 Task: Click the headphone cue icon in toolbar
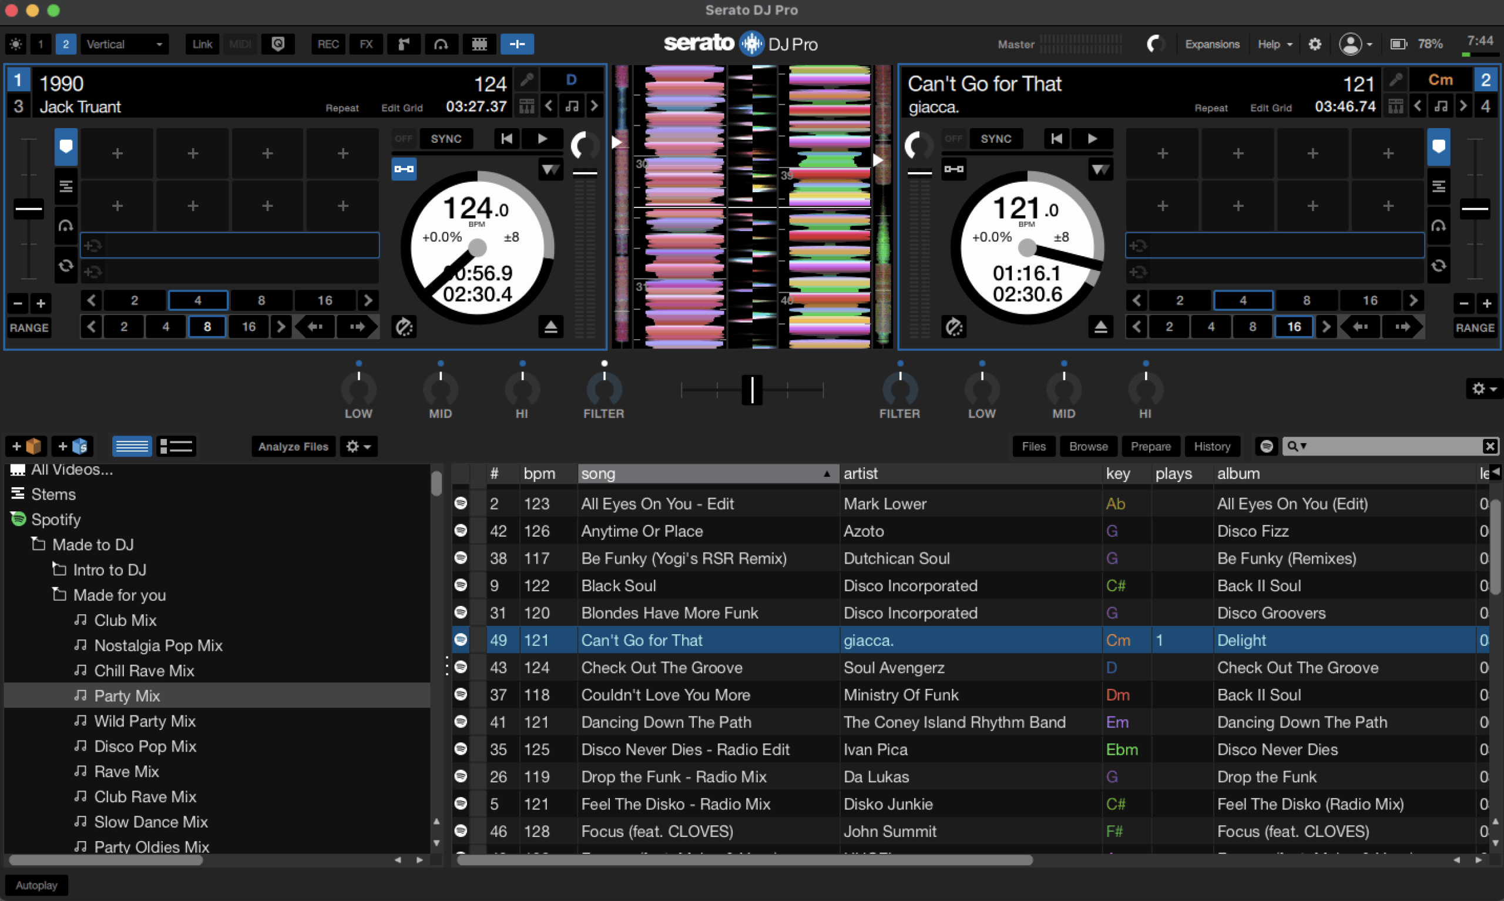(441, 44)
